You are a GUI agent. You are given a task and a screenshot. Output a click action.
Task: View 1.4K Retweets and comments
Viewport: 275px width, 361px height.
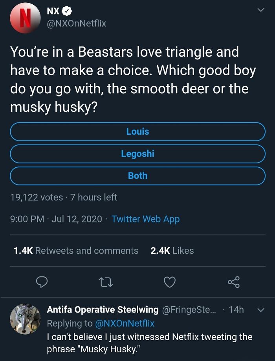coord(76,251)
